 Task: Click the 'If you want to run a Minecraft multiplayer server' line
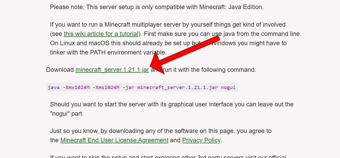pos(168,25)
